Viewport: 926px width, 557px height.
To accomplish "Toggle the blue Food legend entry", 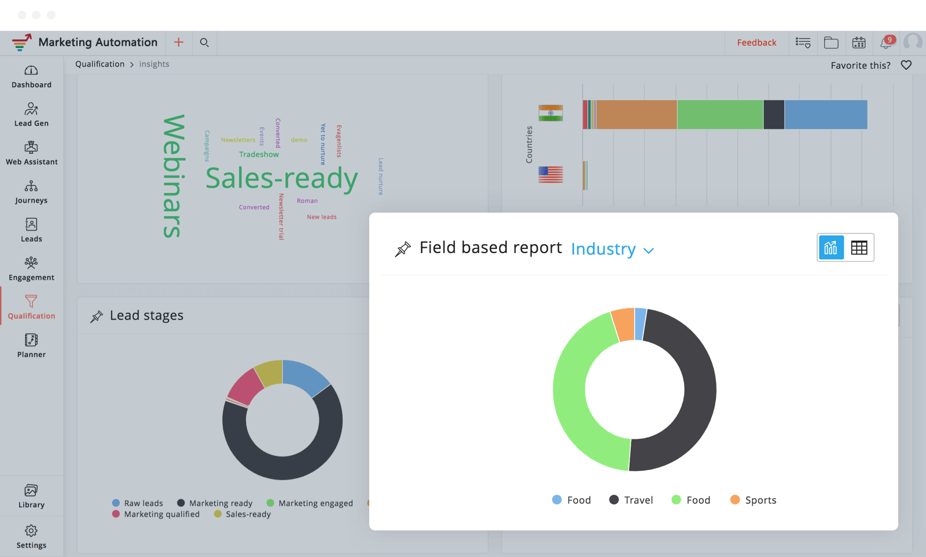I will (572, 500).
